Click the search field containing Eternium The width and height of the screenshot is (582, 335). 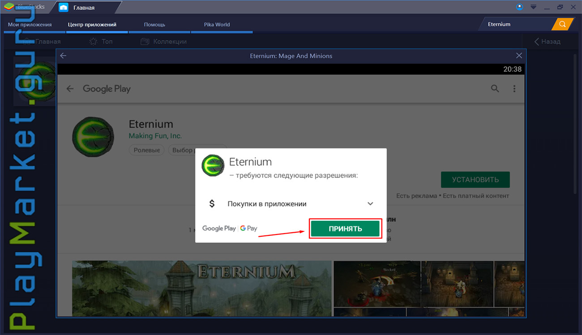[x=517, y=24]
